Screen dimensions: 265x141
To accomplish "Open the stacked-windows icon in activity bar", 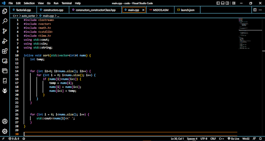I will coord(5,71).
